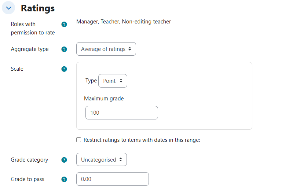Image resolution: width=289 pixels, height=192 pixels.
Task: Click the Roles with permission to rate label
Action: [33, 28]
